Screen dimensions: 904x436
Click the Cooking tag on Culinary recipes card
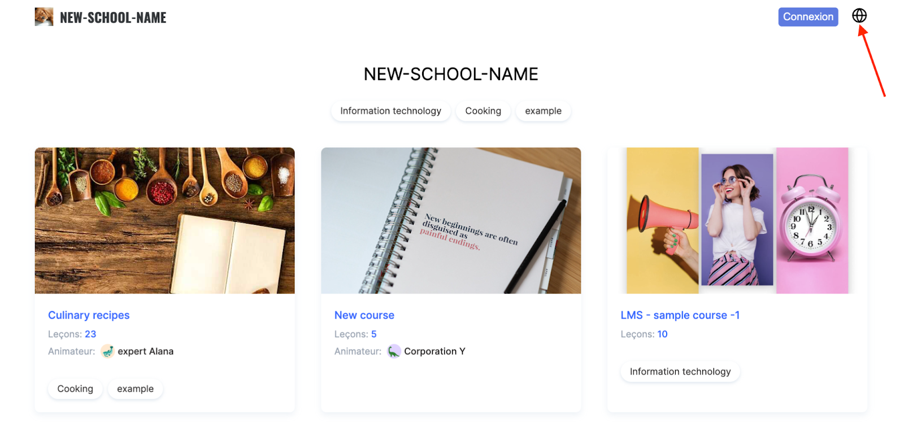coord(75,389)
